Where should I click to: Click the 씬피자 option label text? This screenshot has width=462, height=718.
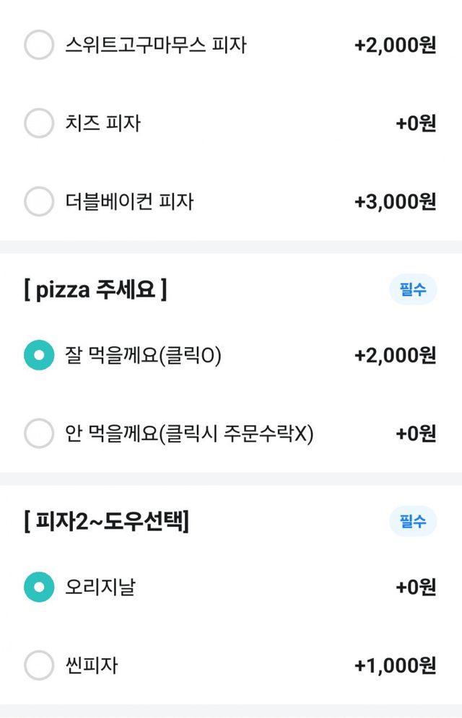[91, 666]
